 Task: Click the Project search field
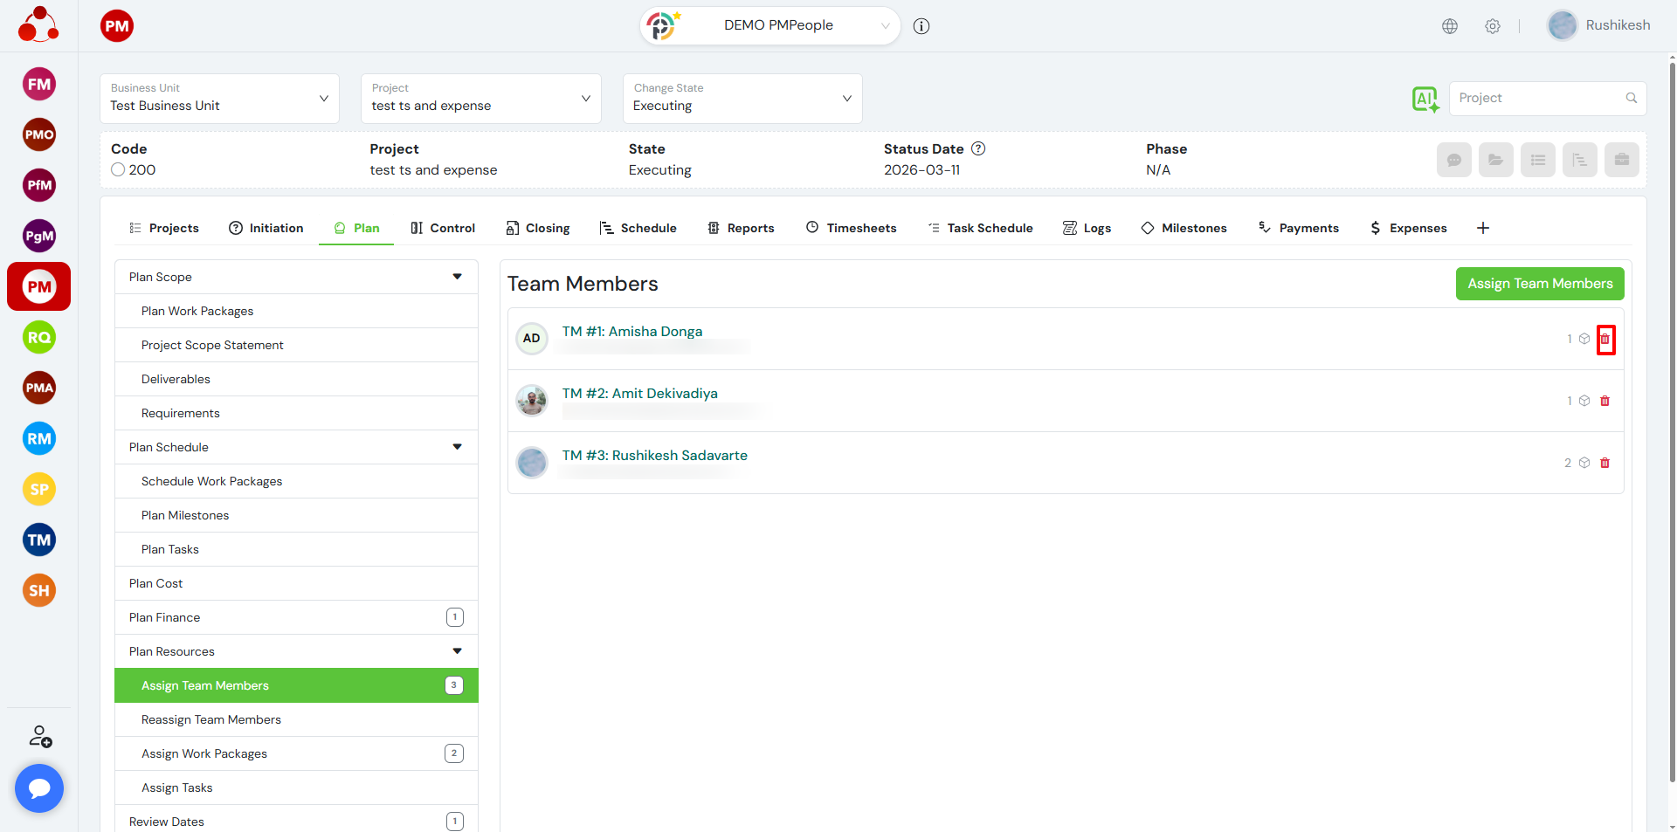click(x=1538, y=99)
